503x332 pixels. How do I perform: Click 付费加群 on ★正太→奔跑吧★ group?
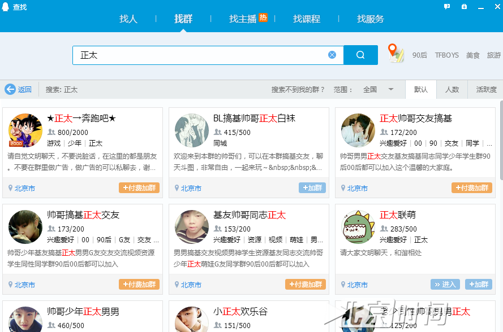pos(139,187)
